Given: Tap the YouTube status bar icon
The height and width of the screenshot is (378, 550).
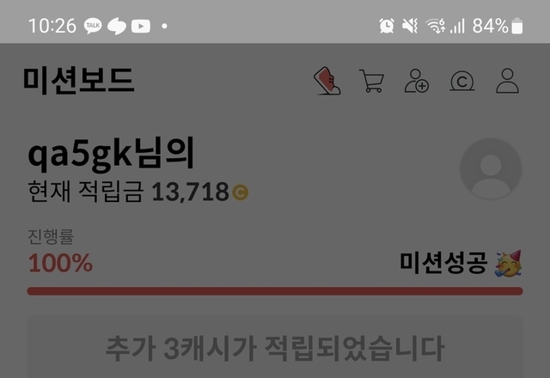Looking at the screenshot, I should [141, 26].
